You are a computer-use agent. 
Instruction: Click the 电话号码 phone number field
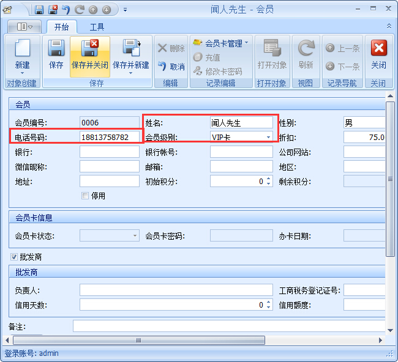[x=110, y=137]
